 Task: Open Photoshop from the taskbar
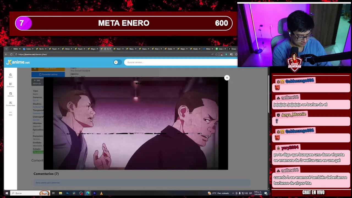(x=67, y=193)
